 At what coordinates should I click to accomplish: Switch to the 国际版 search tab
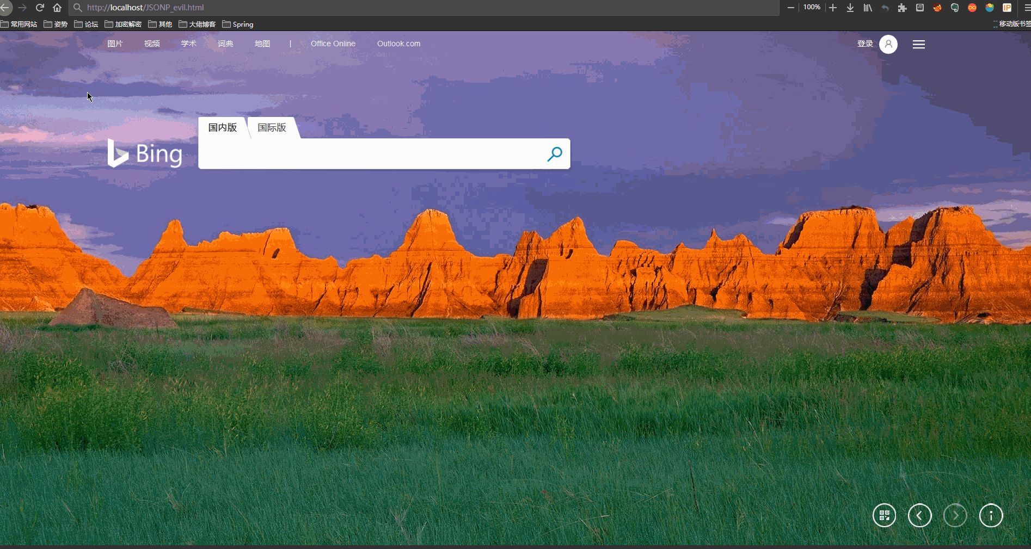tap(272, 127)
